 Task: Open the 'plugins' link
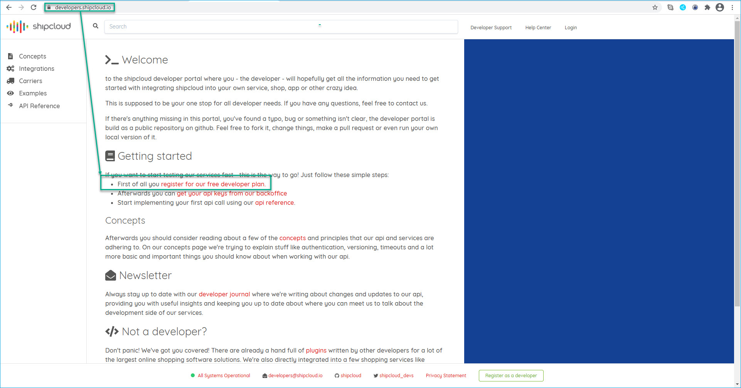(316, 350)
